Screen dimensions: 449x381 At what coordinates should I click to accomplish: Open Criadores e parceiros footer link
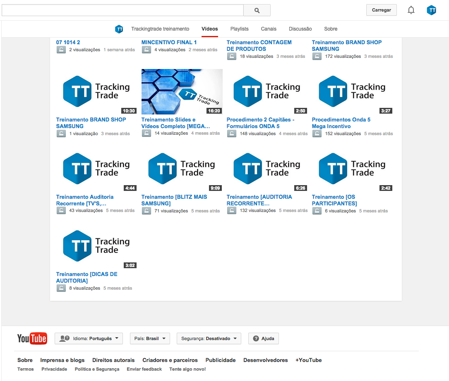point(170,360)
